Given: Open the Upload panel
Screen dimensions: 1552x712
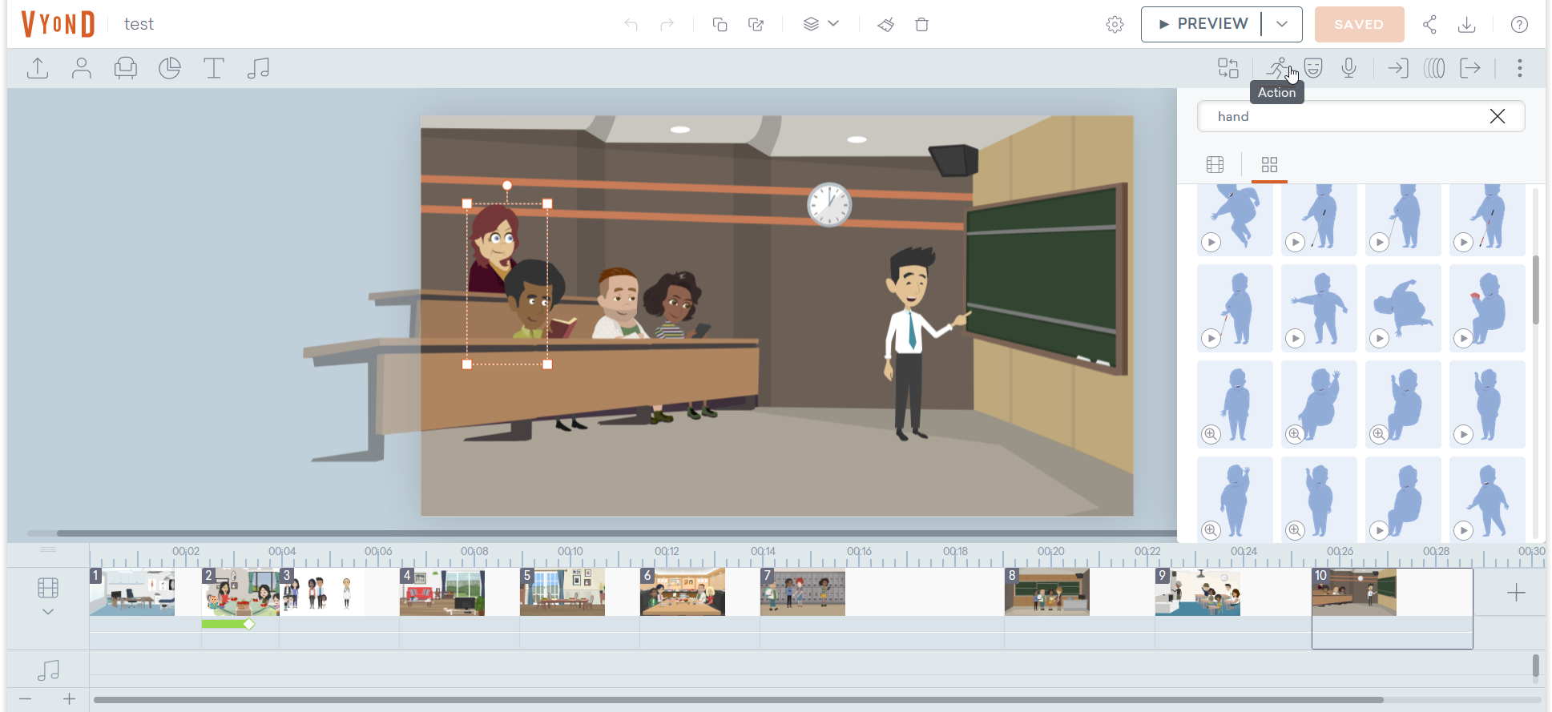Looking at the screenshot, I should coord(38,69).
